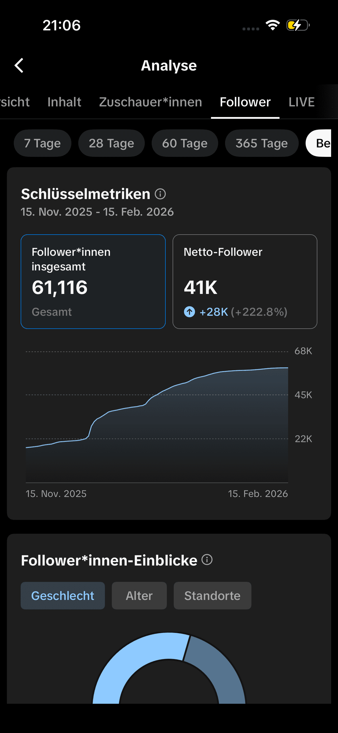This screenshot has height=733, width=338.
Task: Select the Follower*innen insgesamt metric card
Action: click(93, 281)
